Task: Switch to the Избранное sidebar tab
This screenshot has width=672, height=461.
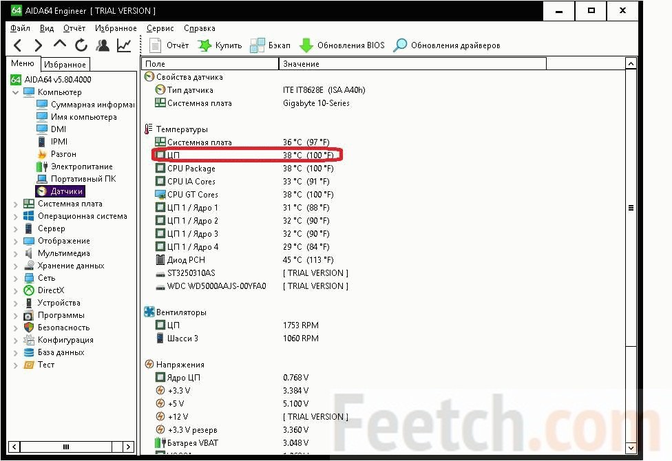Action: coord(65,64)
